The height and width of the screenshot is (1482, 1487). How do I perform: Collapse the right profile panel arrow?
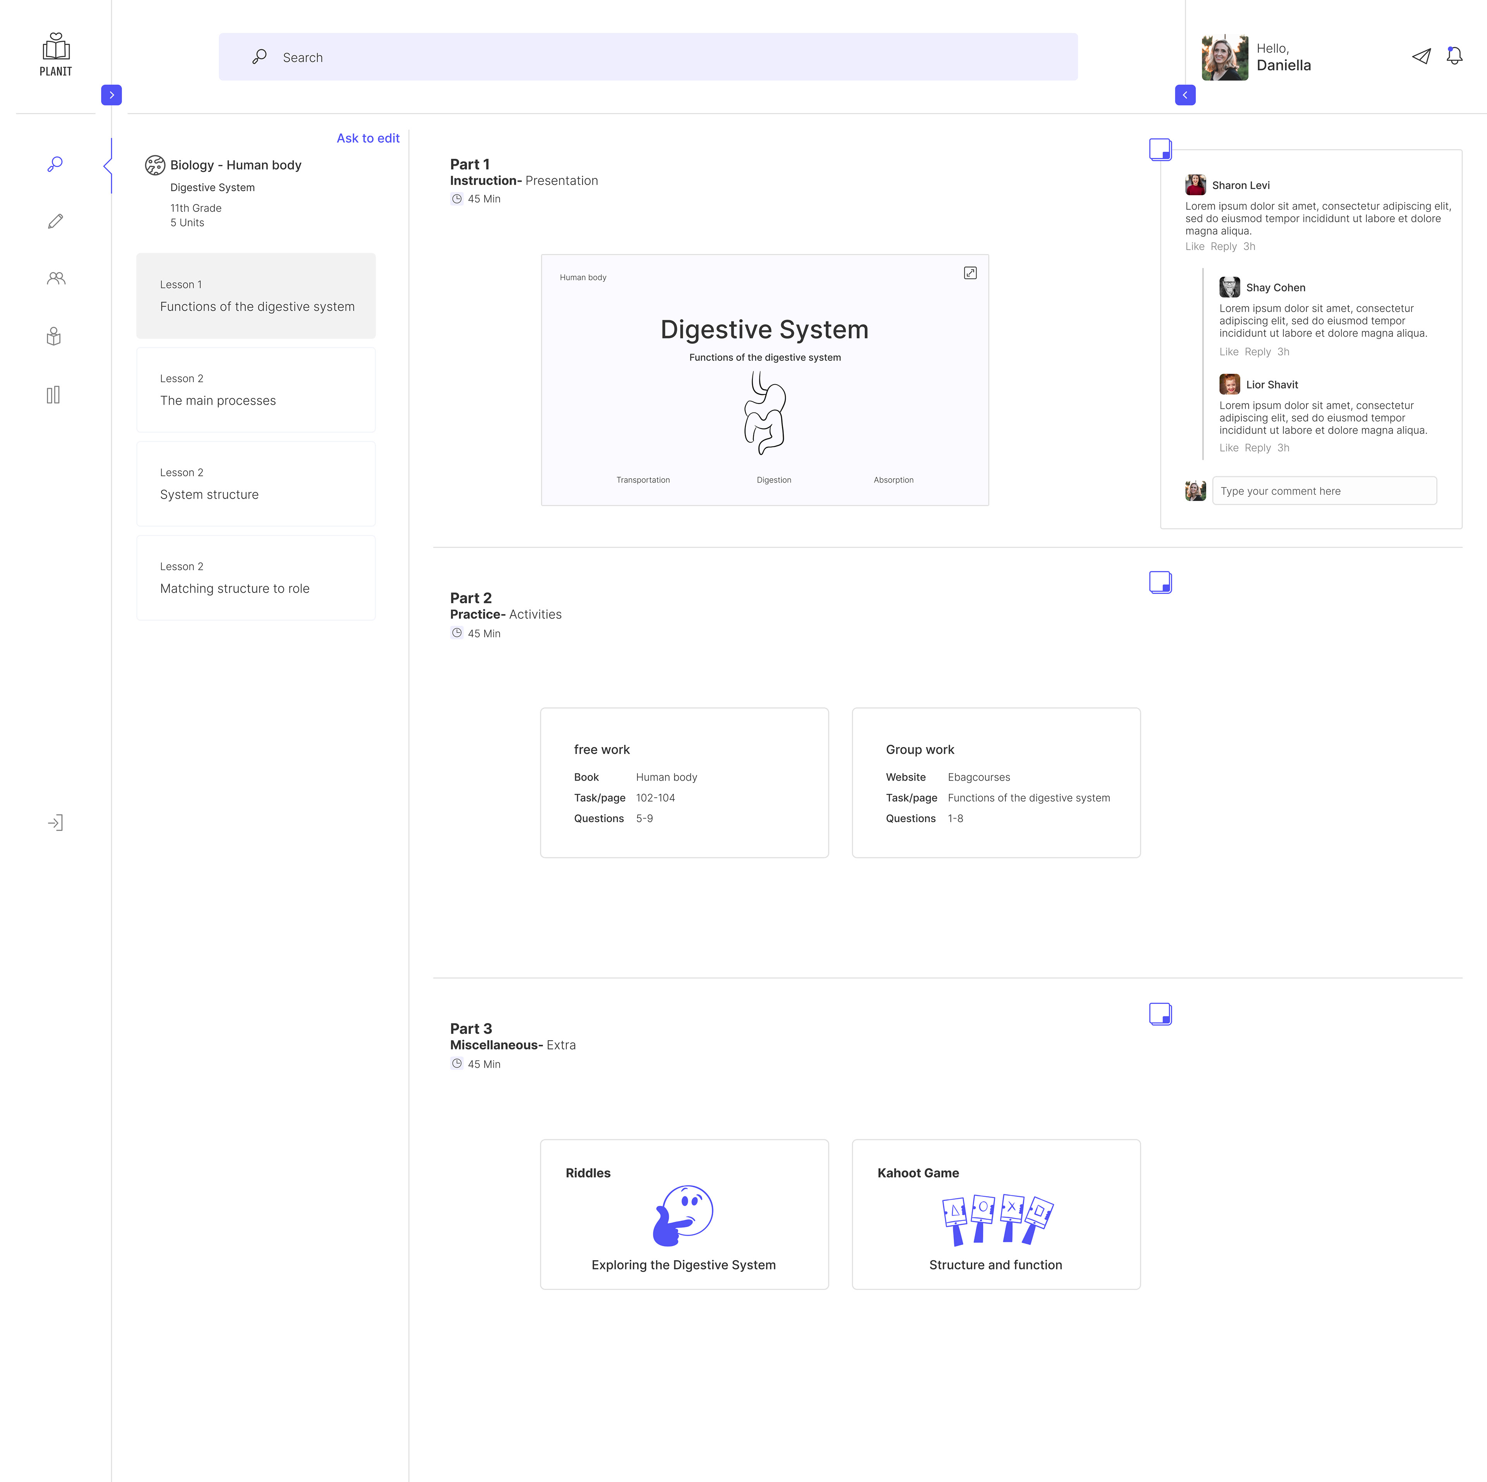pyautogui.click(x=1185, y=95)
